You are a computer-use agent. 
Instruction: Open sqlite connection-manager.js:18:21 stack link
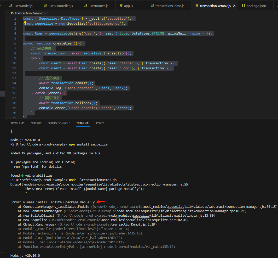pyautogui.click(x=155, y=211)
